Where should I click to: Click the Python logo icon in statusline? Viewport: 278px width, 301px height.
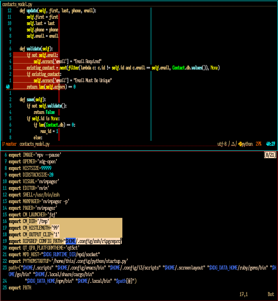click(x=240, y=144)
